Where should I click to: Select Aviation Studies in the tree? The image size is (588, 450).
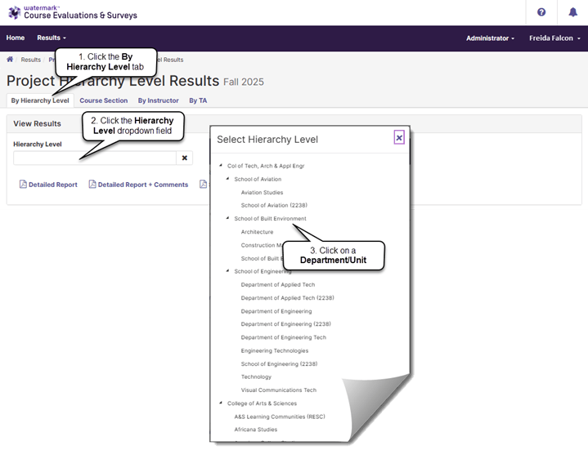(263, 193)
